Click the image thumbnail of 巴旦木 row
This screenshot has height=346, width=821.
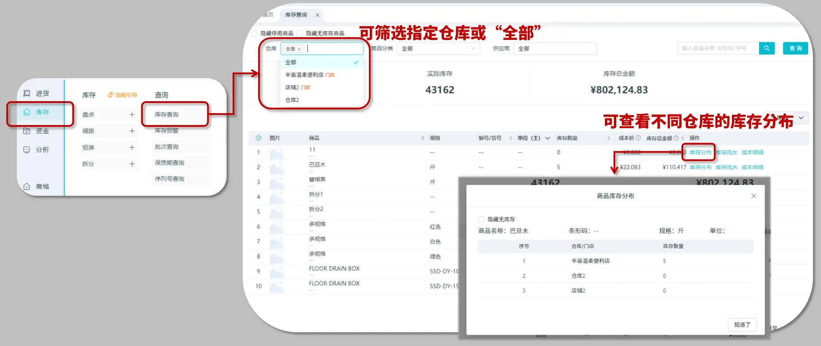277,168
